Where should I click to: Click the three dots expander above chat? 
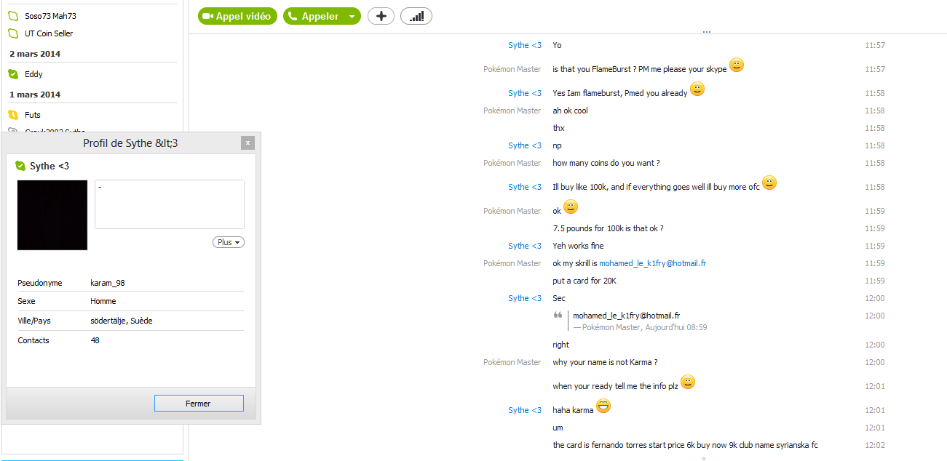coord(707,32)
